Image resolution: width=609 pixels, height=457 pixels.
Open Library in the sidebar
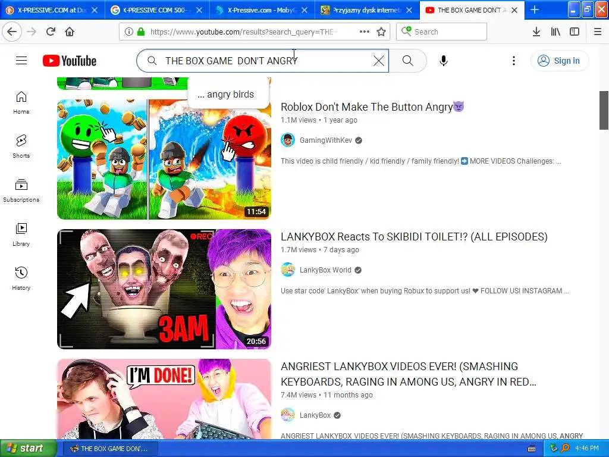(x=21, y=234)
